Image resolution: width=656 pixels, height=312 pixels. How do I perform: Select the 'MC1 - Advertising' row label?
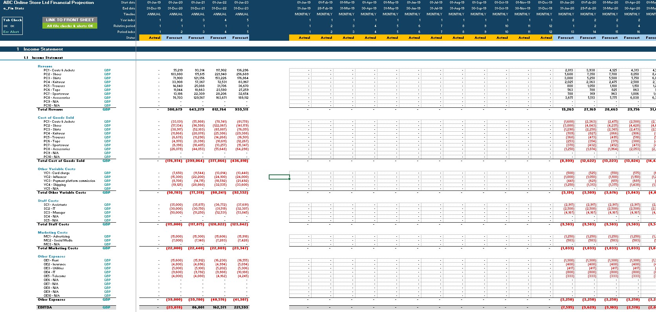(x=56, y=236)
